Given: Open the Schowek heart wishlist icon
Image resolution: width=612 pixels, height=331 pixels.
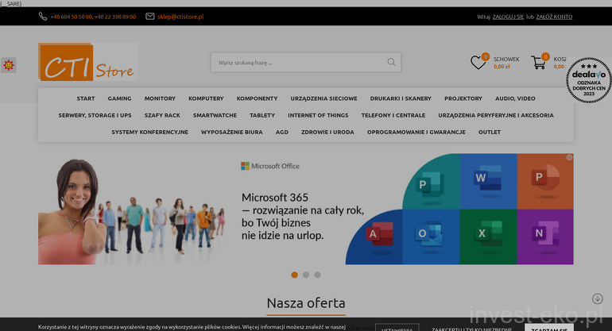Looking at the screenshot, I should click(x=478, y=63).
